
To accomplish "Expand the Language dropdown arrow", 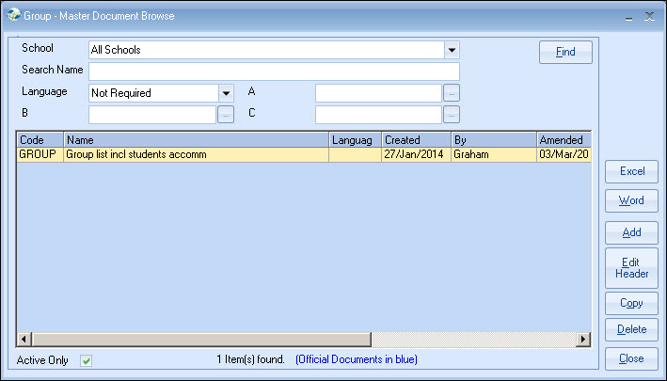I will 226,93.
